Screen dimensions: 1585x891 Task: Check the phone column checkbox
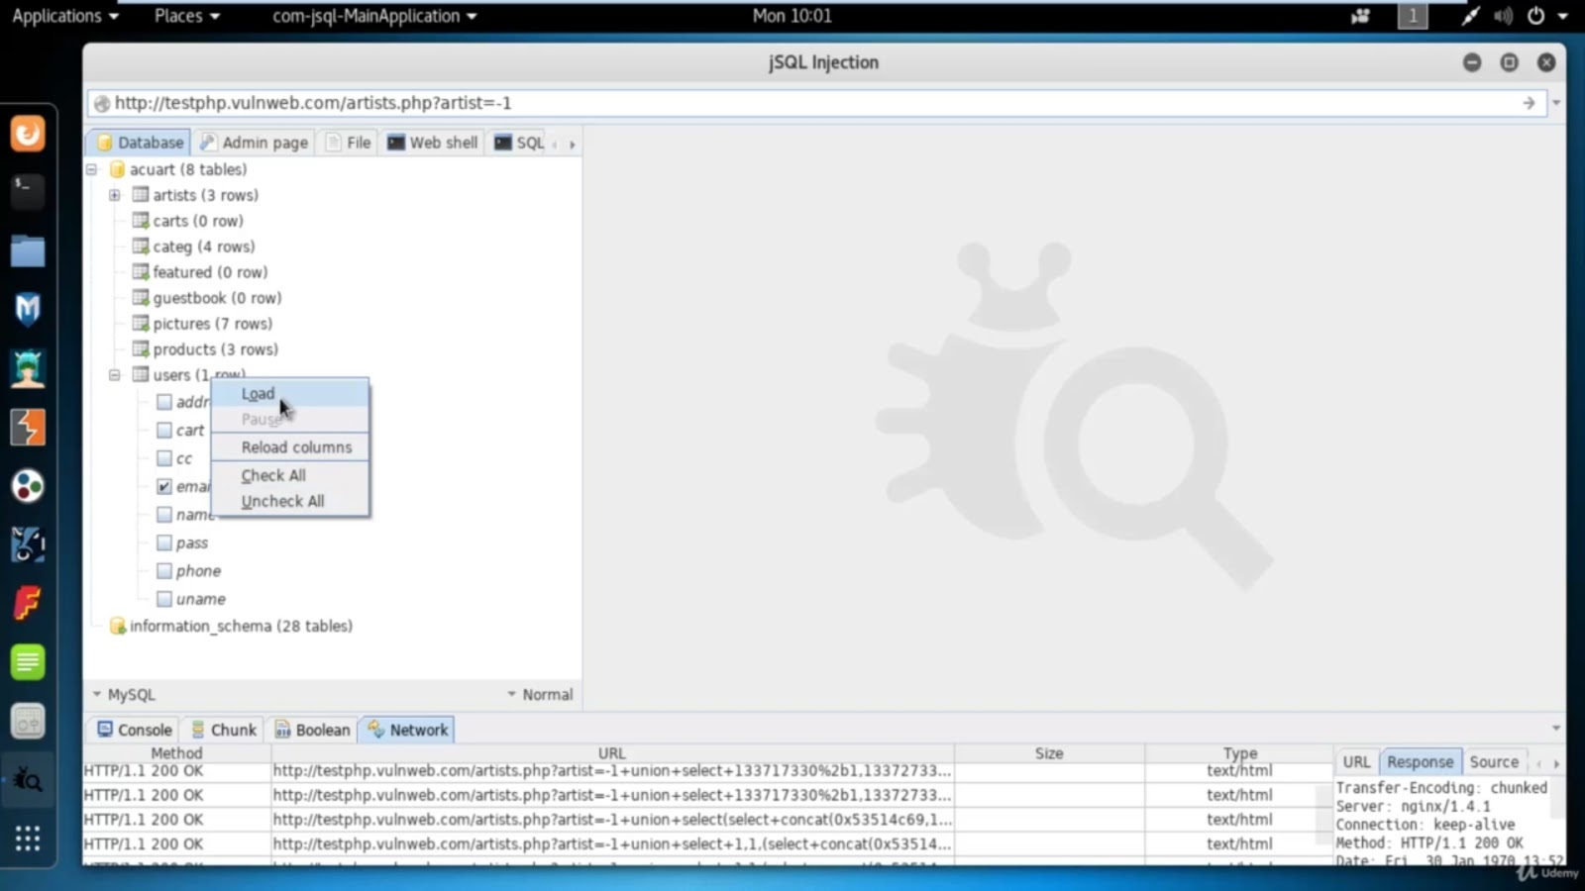163,570
